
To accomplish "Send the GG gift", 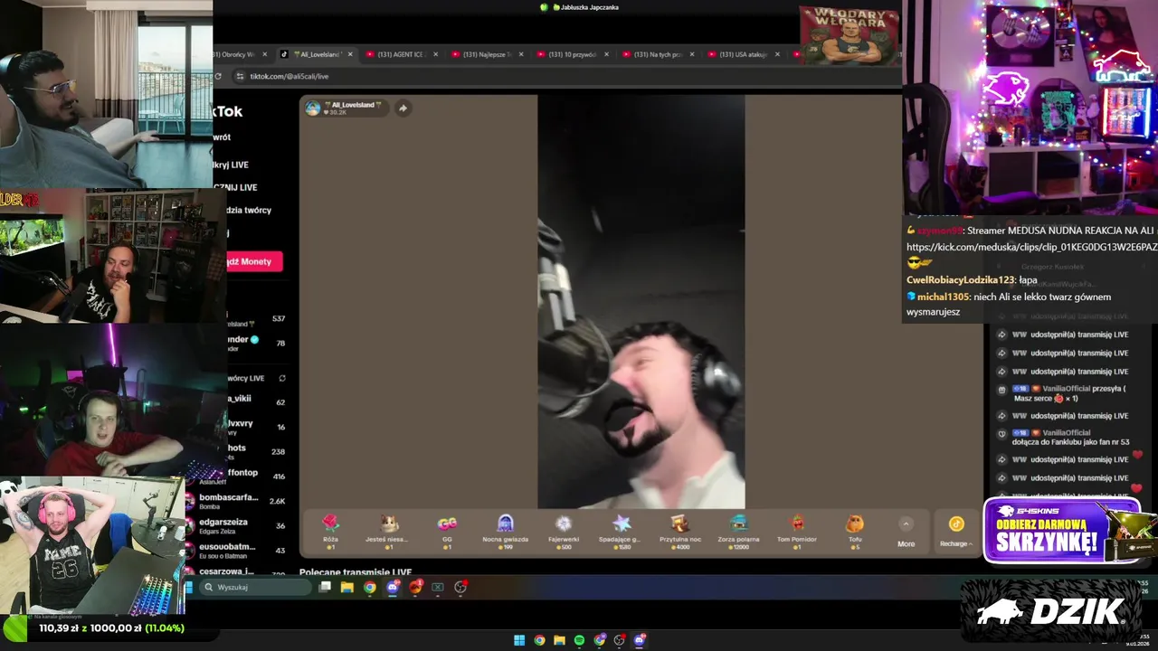I will coord(447,531).
